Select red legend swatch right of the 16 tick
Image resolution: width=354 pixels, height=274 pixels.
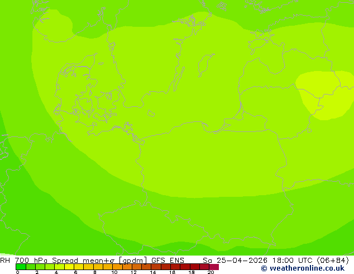(x=175, y=267)
